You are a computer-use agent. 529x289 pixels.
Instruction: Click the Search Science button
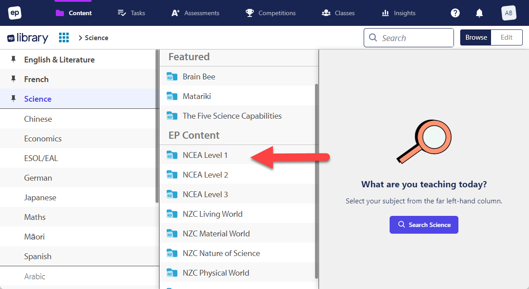coord(424,225)
